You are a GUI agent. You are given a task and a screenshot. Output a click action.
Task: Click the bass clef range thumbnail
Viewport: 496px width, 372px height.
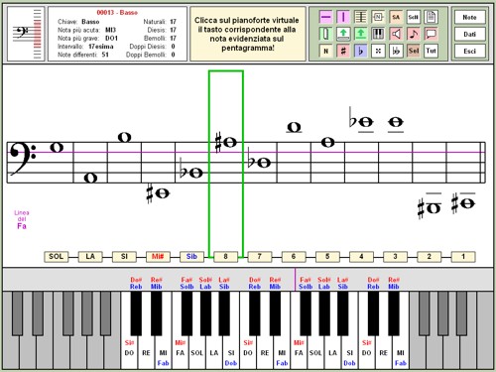click(26, 34)
